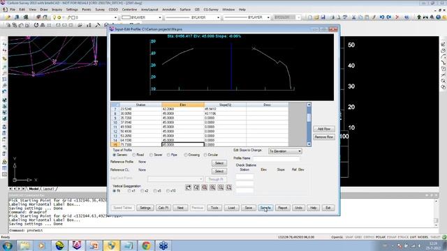
Task: Click the Paste clipboard icon
Action: [367, 17]
